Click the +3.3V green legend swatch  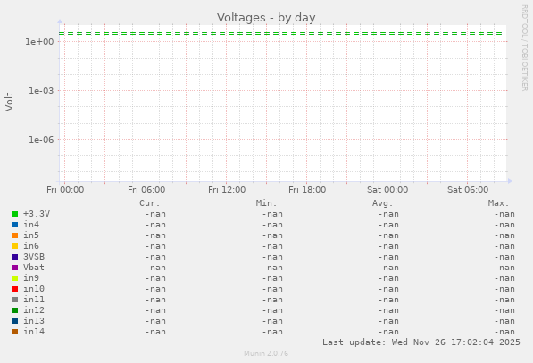tap(15, 214)
